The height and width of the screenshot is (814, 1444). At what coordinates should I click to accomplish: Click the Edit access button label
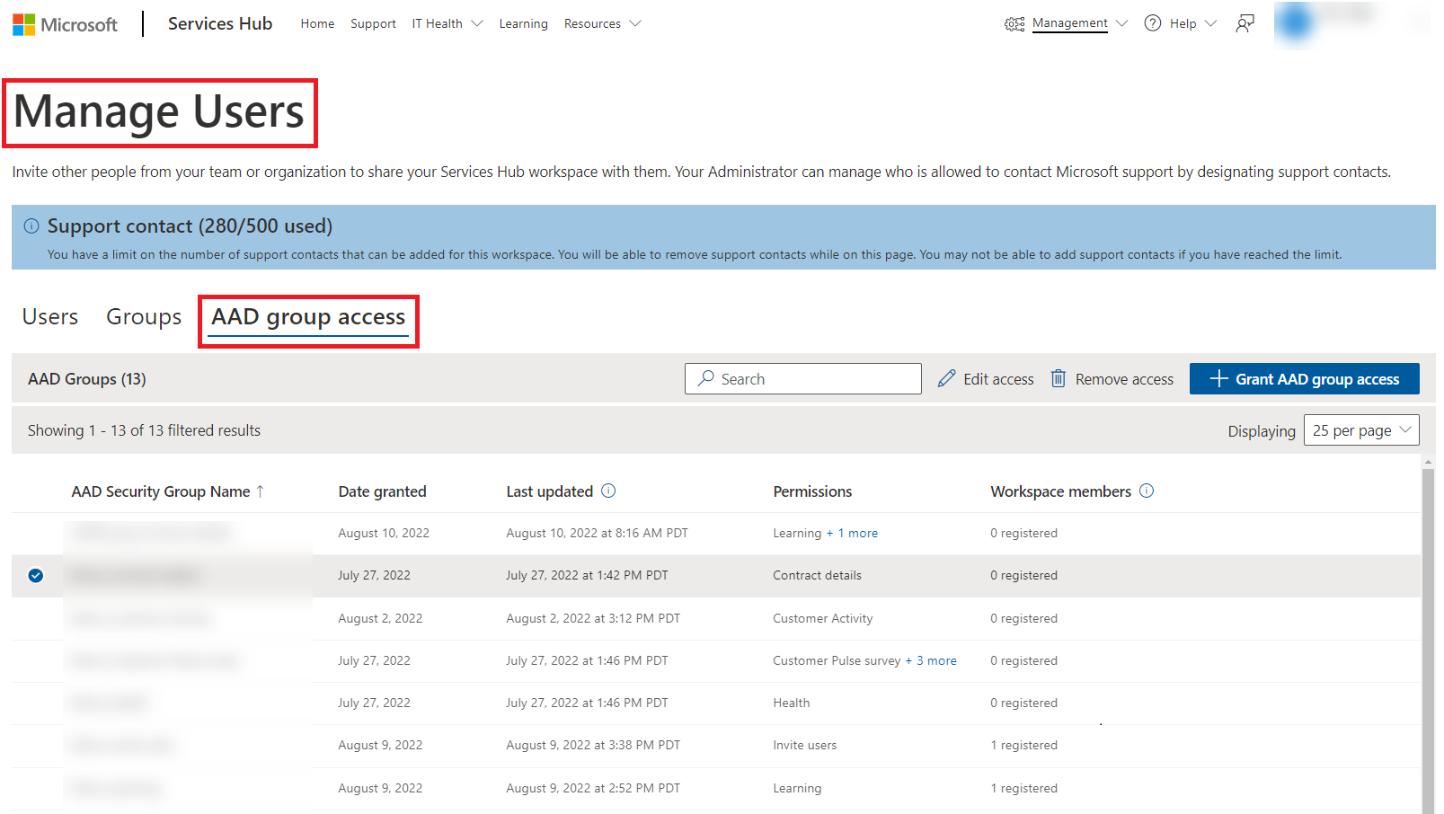[998, 379]
